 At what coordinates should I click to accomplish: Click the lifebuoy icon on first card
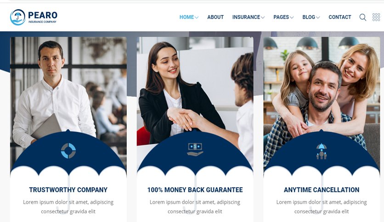68,151
